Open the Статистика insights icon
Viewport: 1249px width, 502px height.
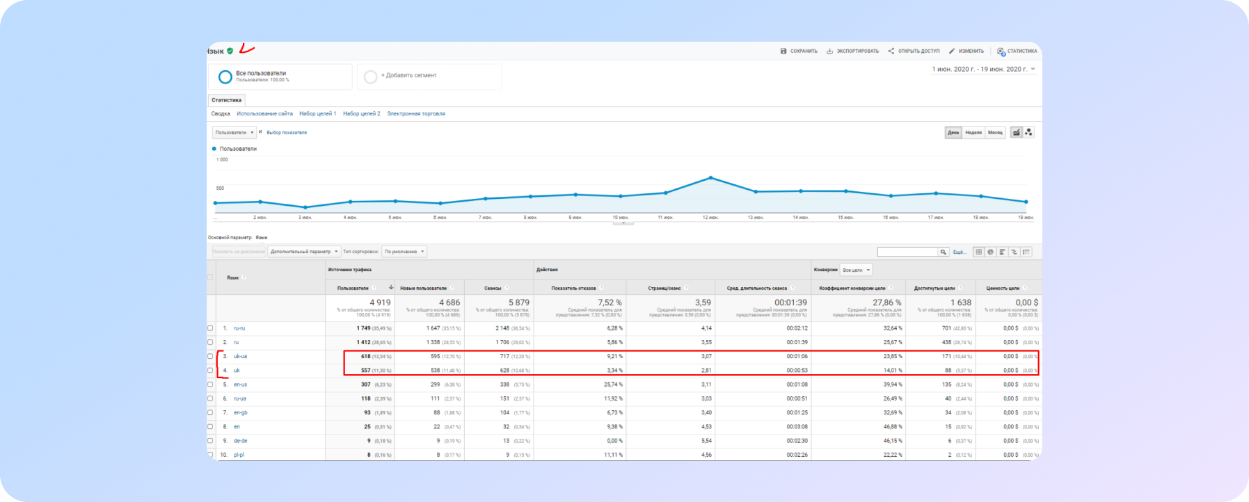pos(1001,51)
